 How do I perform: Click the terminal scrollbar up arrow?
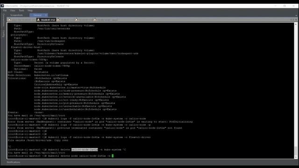(296, 24)
